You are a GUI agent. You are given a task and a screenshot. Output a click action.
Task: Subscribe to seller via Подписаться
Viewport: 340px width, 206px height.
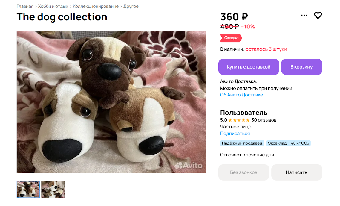(x=235, y=134)
